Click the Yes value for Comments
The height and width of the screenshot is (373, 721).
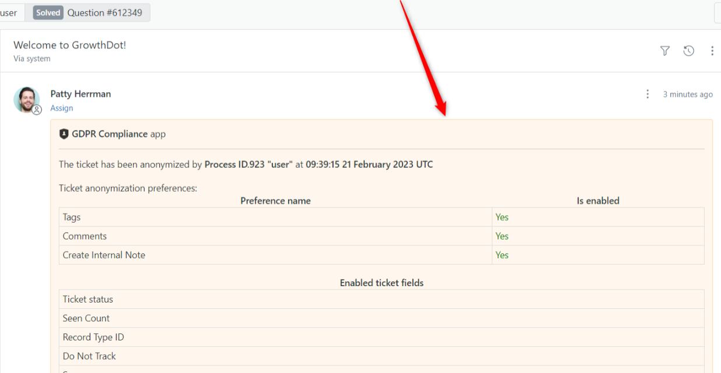coord(502,236)
